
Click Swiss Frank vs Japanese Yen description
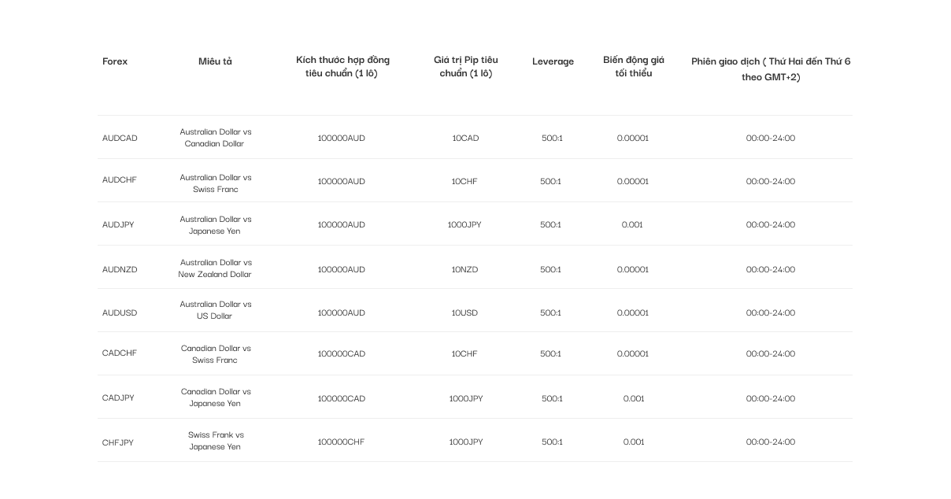click(x=215, y=441)
